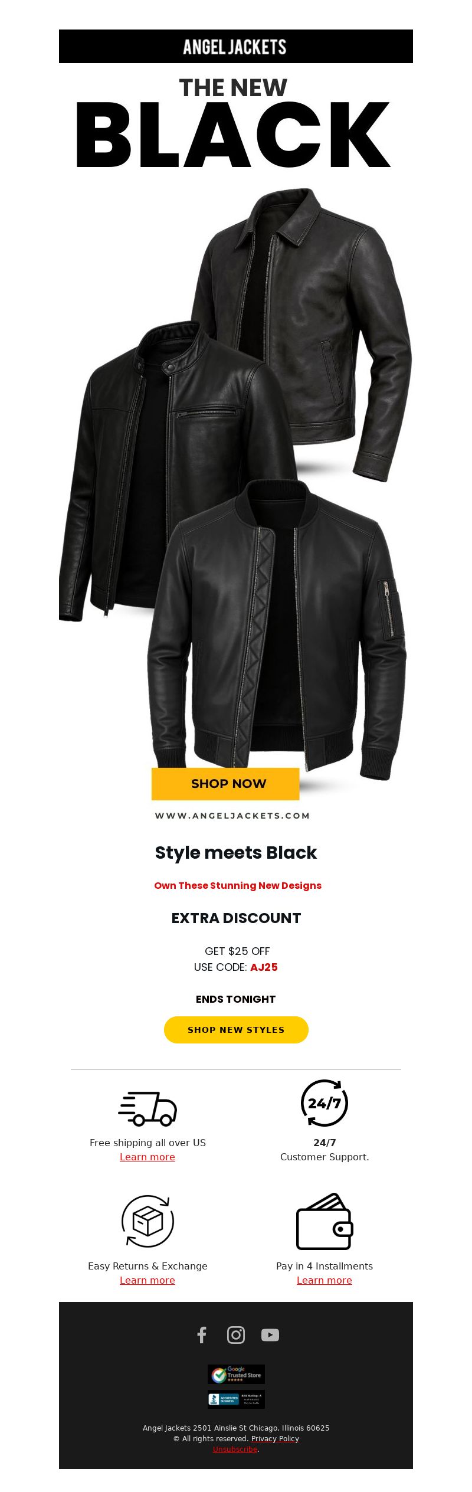The image size is (472, 1492).
Task: Open the Facebook icon in footer
Action: (x=202, y=1335)
